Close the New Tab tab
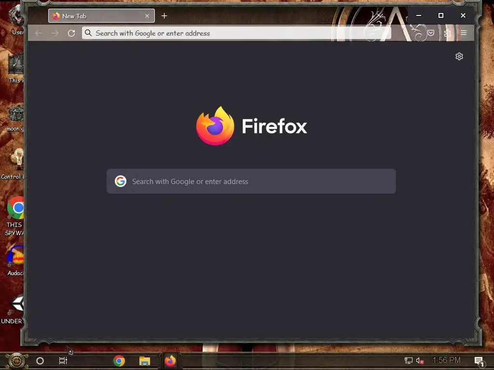Image resolution: width=494 pixels, height=370 pixels. (x=147, y=16)
